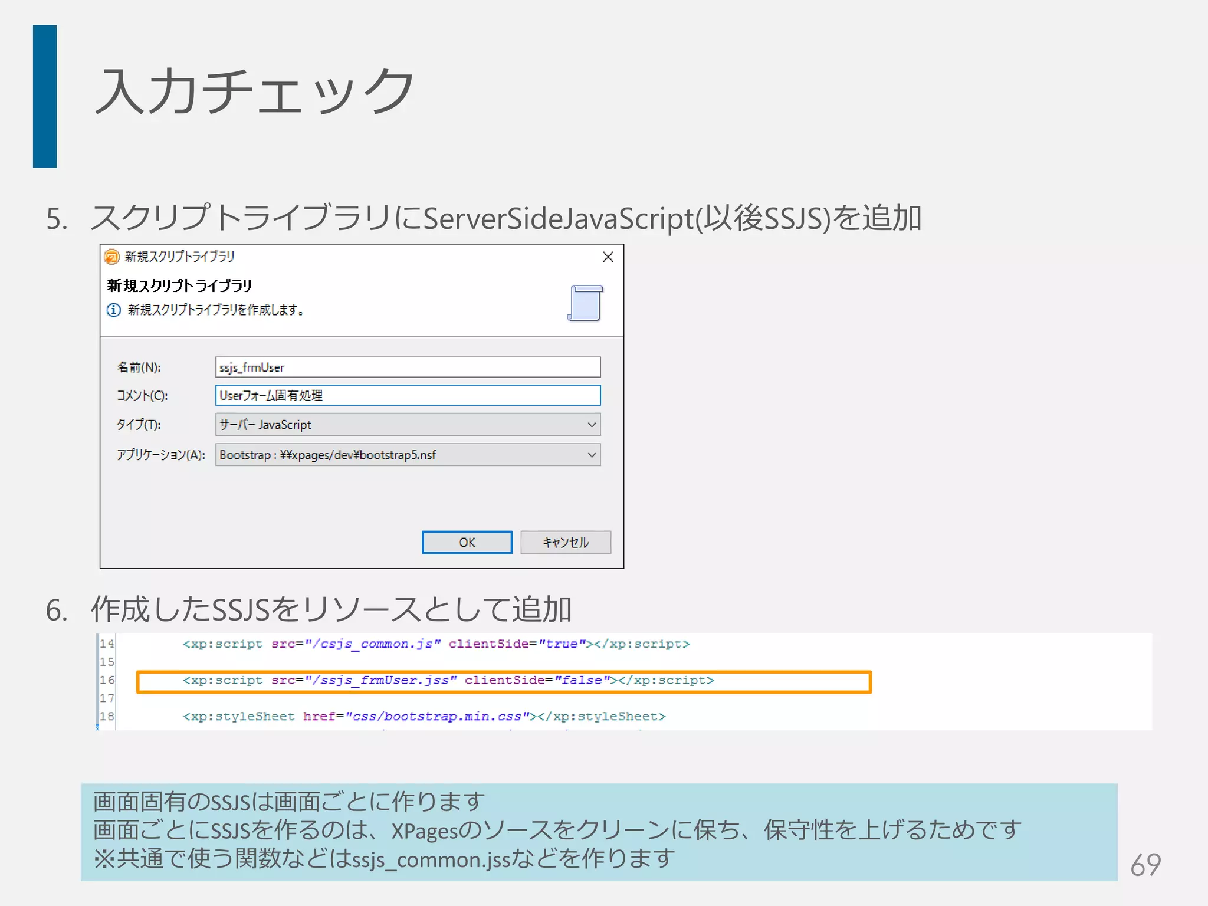Click line number 18 in the editor gutter
1208x906 pixels.
[x=107, y=717]
